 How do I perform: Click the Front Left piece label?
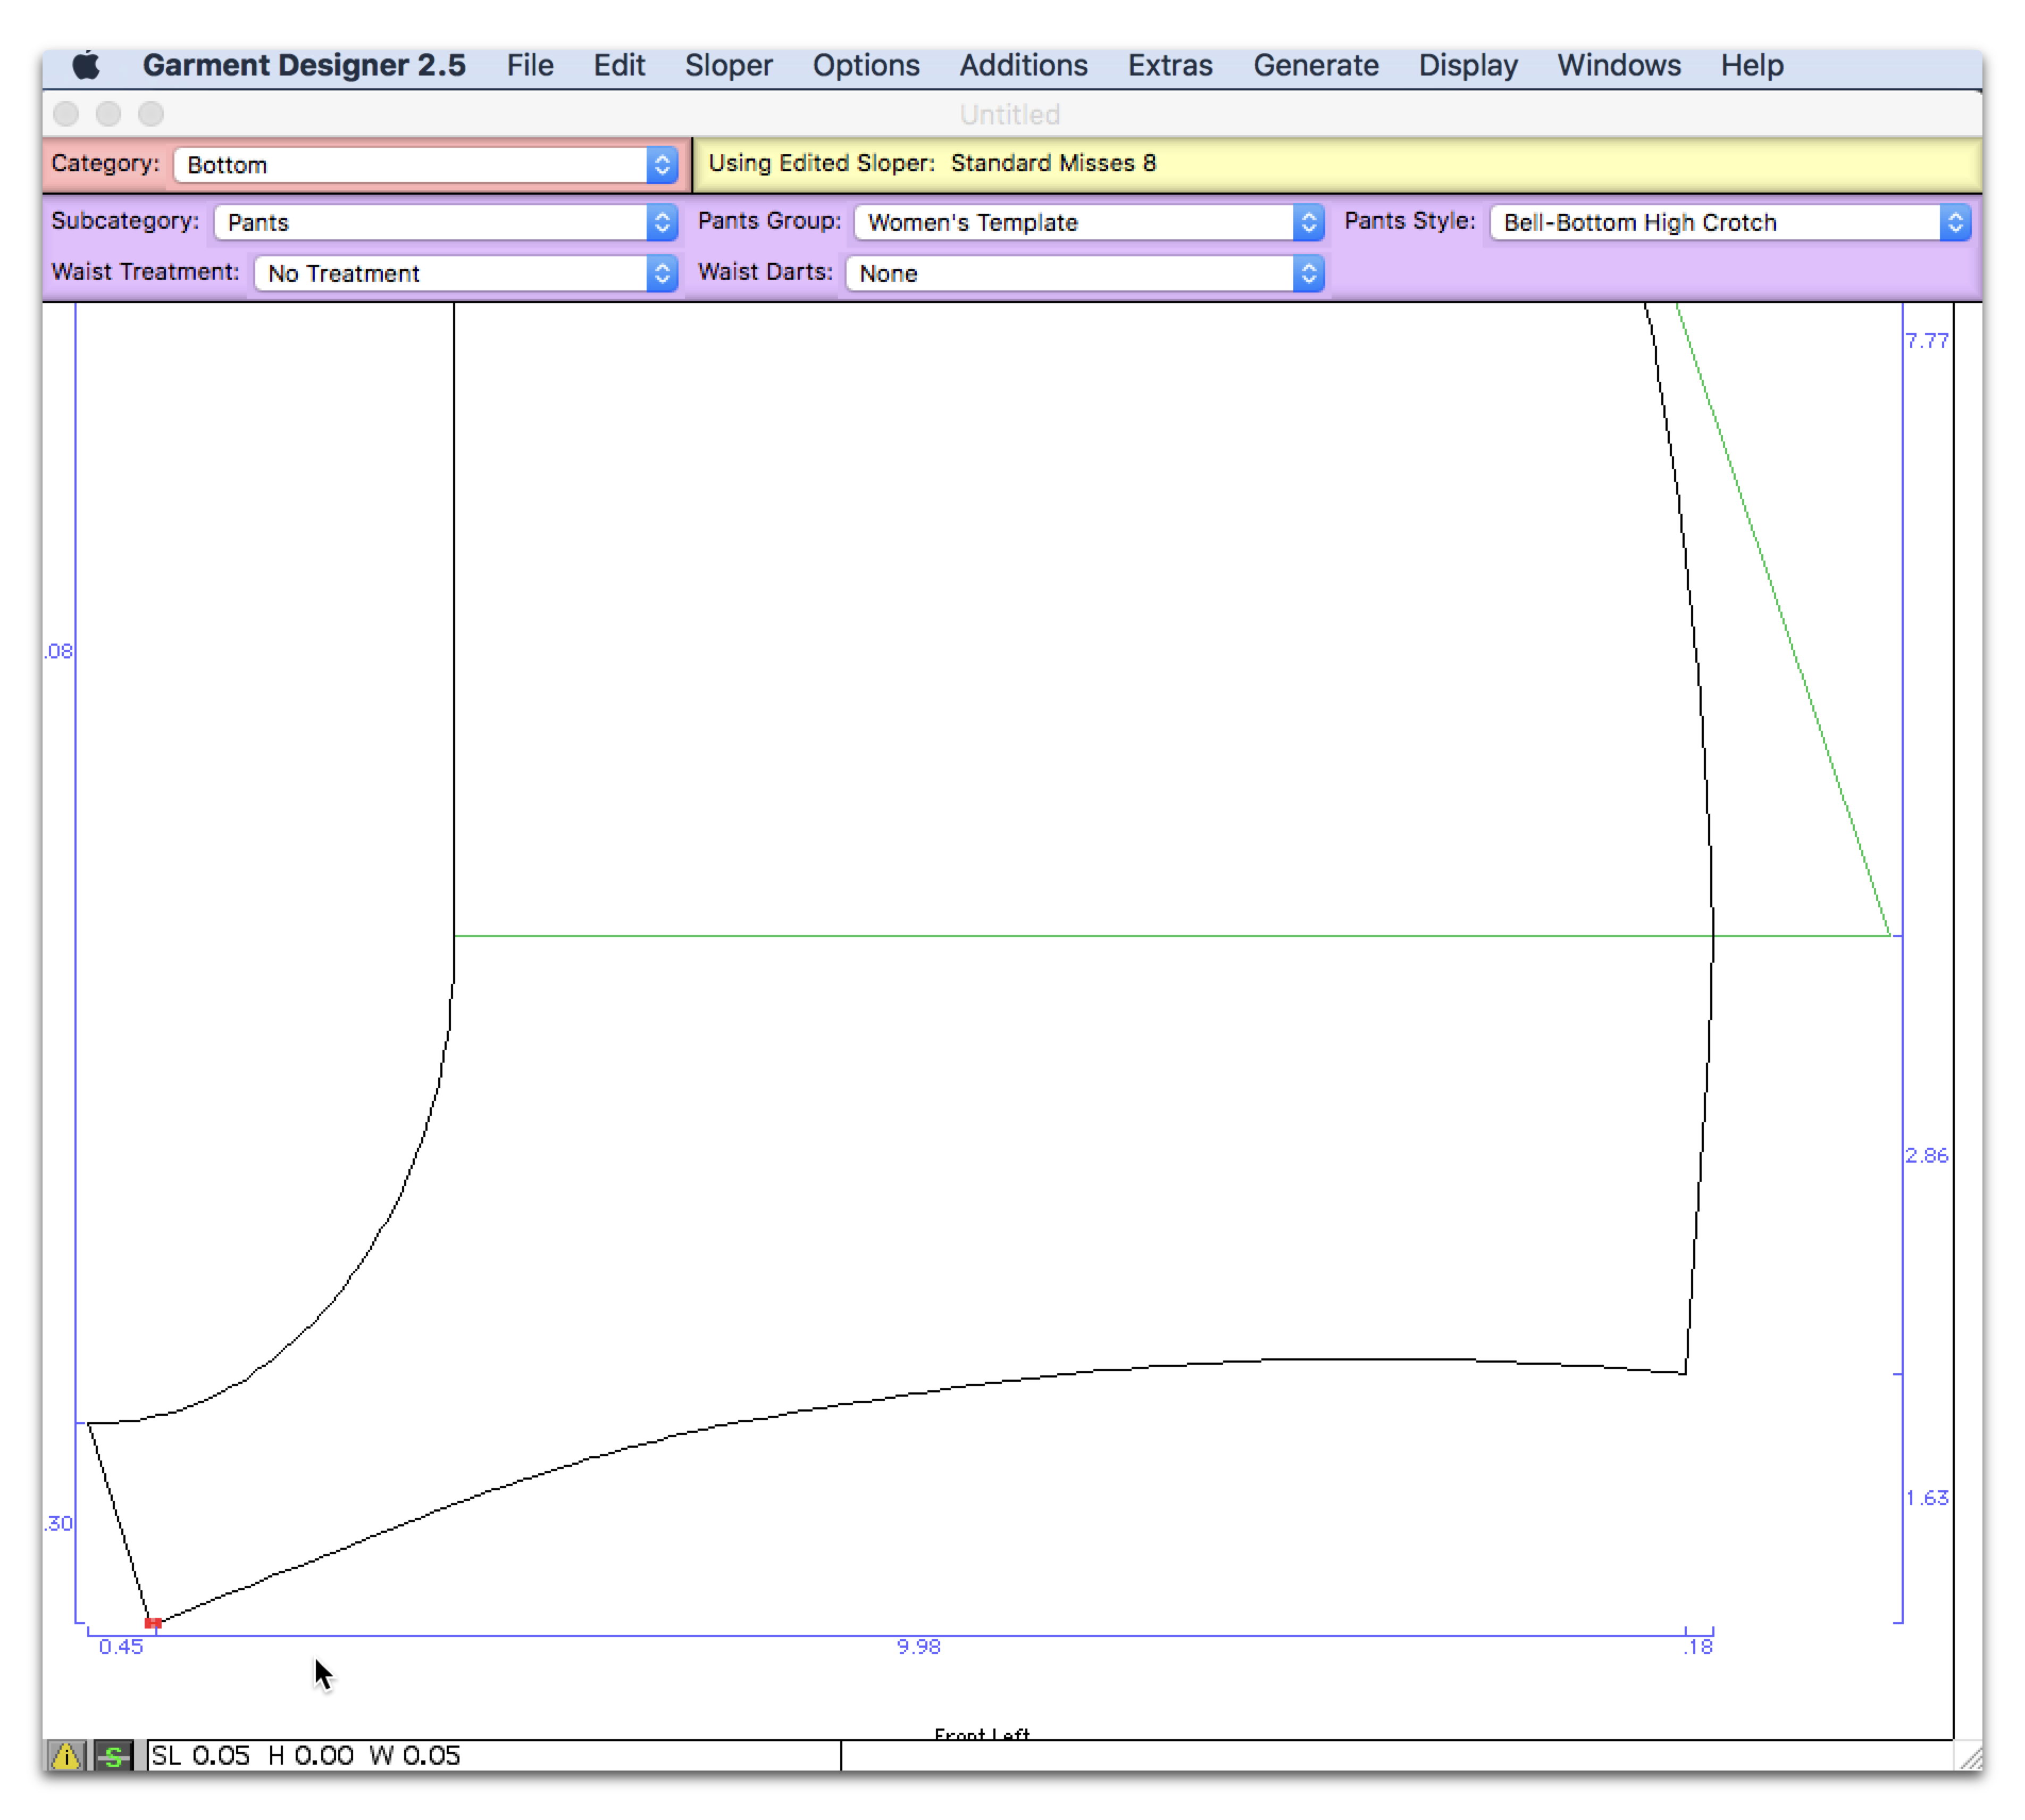tap(982, 1734)
